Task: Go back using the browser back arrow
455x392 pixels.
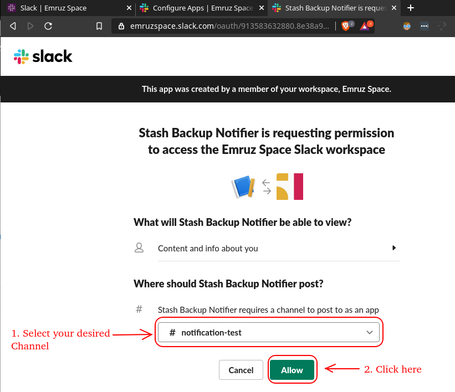Action: click(x=13, y=25)
